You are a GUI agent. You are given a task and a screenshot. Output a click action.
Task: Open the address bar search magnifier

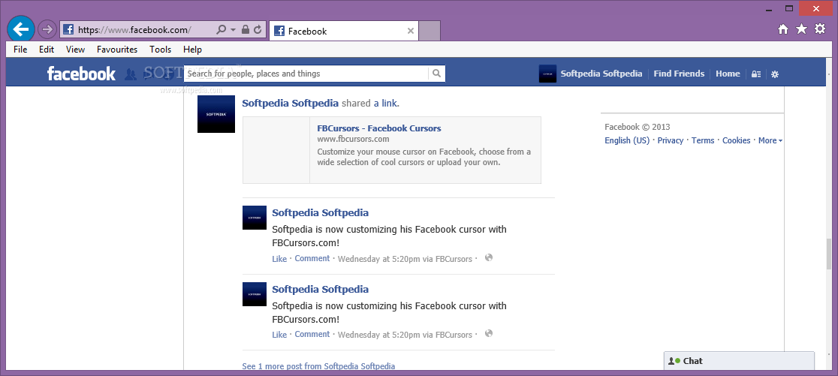point(221,29)
